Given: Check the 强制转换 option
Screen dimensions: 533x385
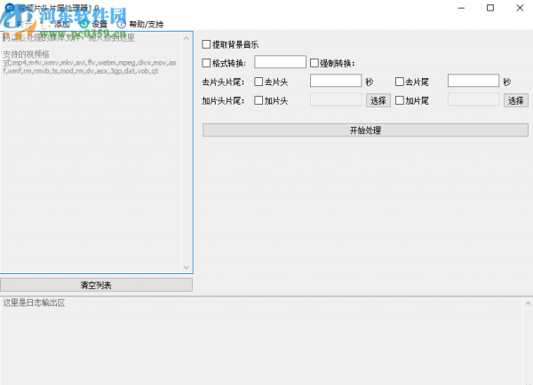Looking at the screenshot, I should pos(314,63).
